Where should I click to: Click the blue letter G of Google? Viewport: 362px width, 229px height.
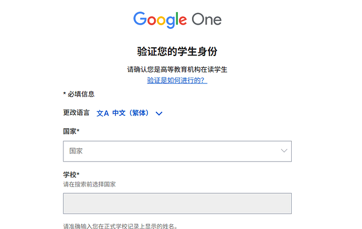point(140,18)
